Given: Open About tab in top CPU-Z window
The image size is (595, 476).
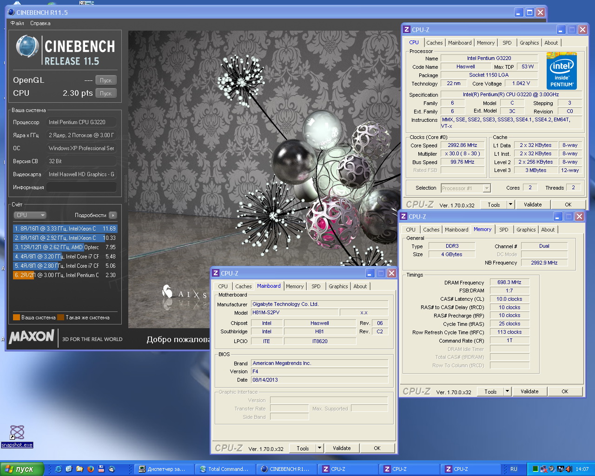Looking at the screenshot, I should click(x=551, y=43).
